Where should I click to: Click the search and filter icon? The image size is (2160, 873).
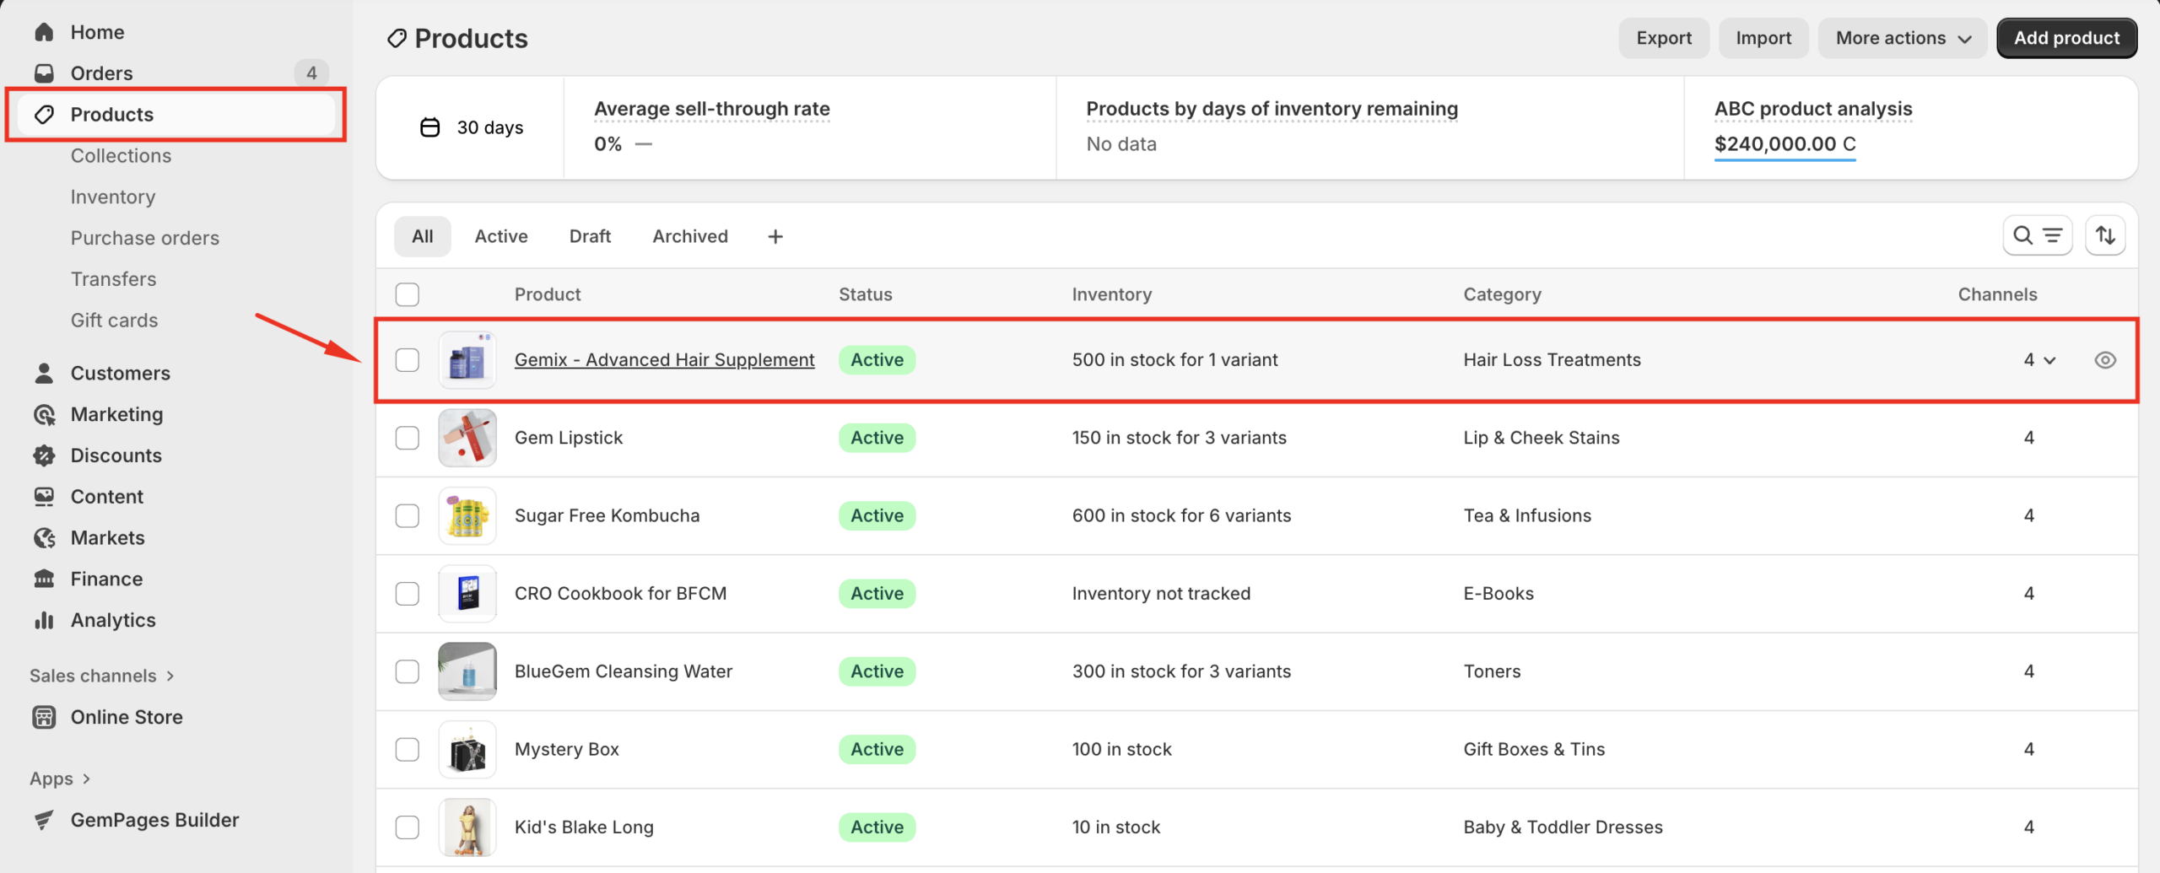[2037, 236]
